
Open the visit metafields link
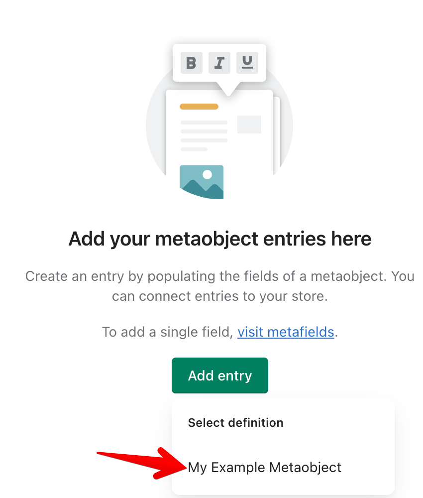[286, 332]
